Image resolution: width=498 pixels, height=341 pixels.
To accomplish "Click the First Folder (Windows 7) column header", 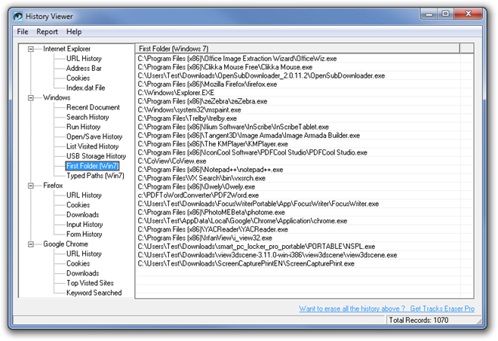I will coord(297,48).
